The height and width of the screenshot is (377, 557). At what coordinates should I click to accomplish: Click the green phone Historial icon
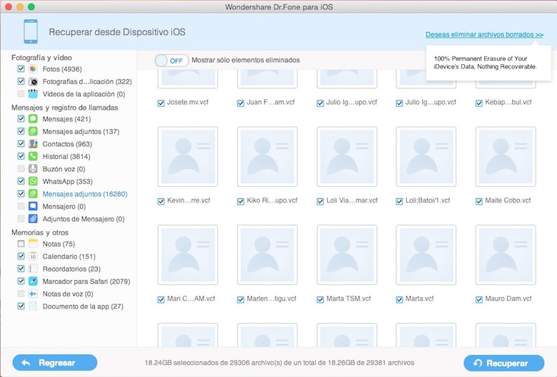click(33, 156)
